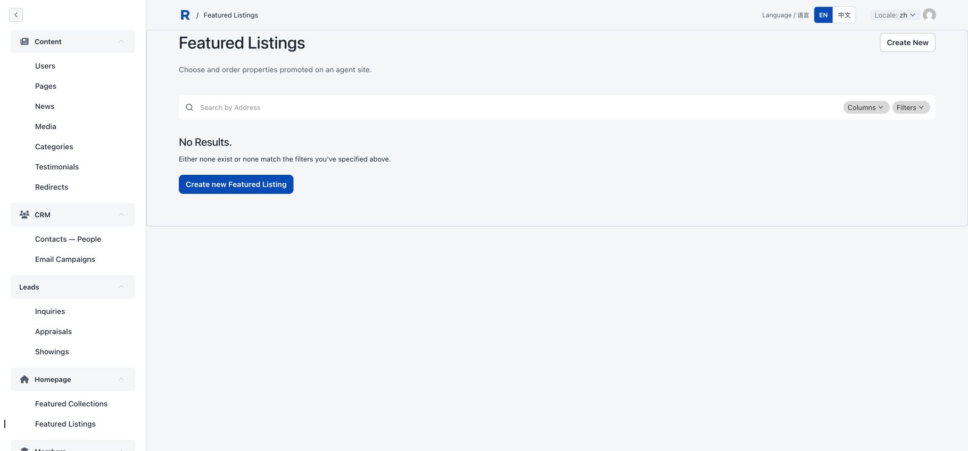Screen dimensions: 968x451
Task: Click the CRM section header label
Action: pyautogui.click(x=43, y=215)
